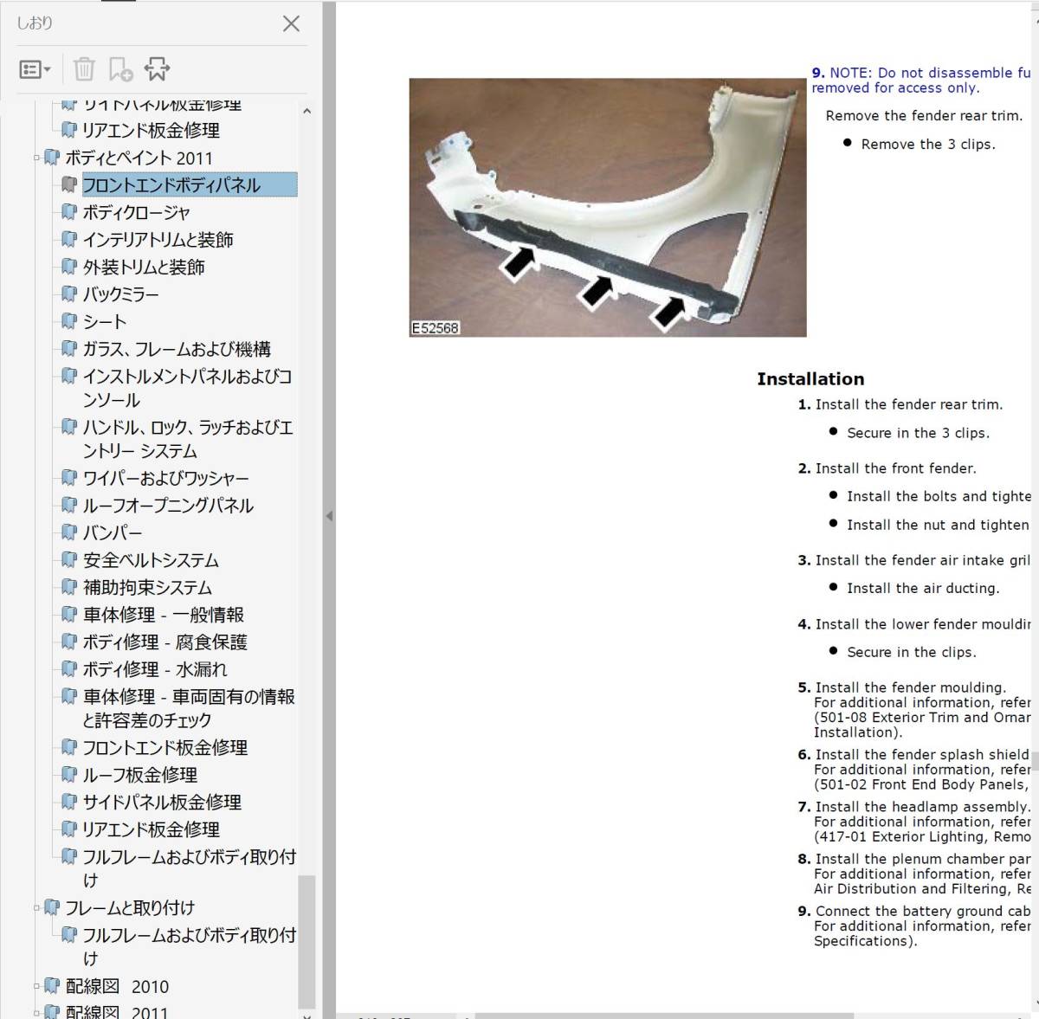Open bookmark バンパー
This screenshot has width=1039, height=1019.
point(113,532)
